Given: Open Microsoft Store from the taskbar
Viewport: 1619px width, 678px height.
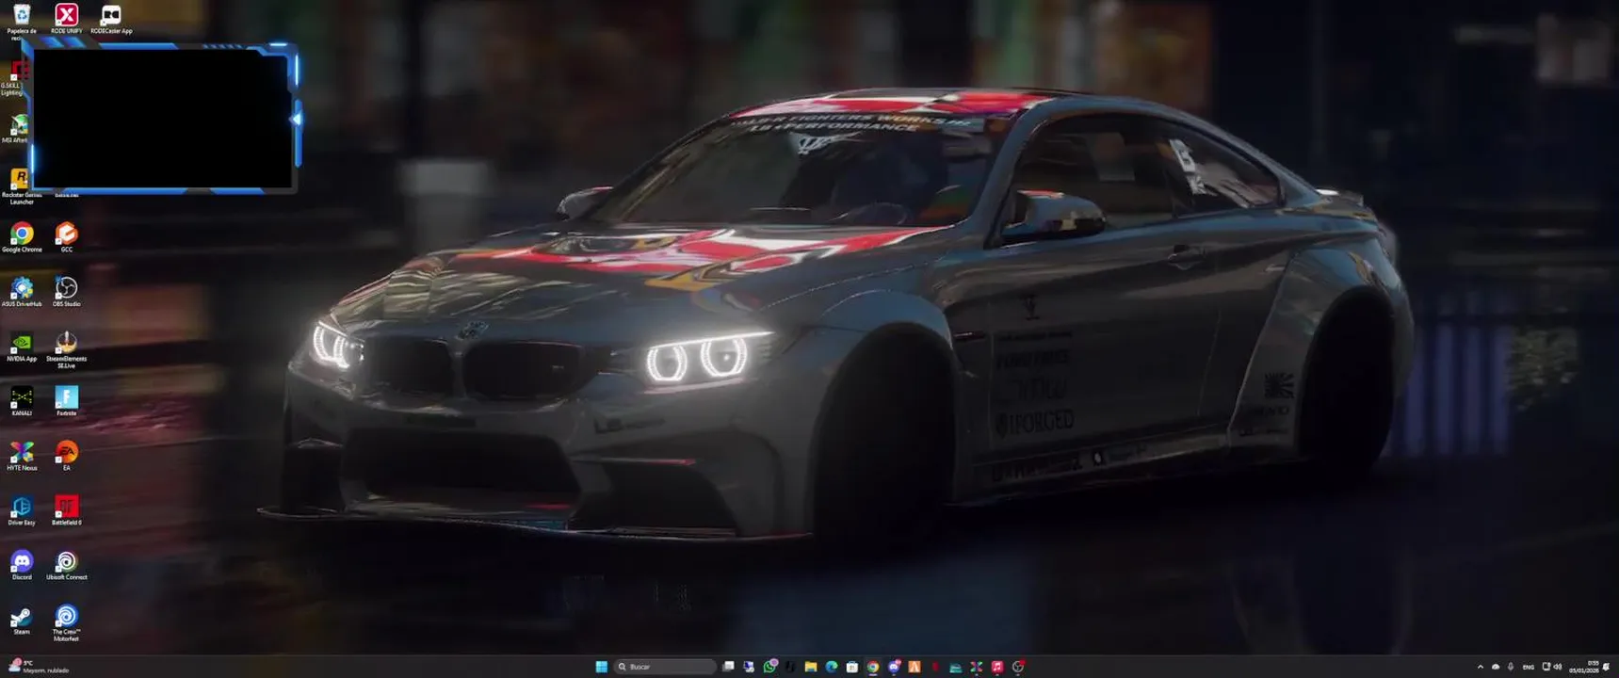Looking at the screenshot, I should pos(852,667).
